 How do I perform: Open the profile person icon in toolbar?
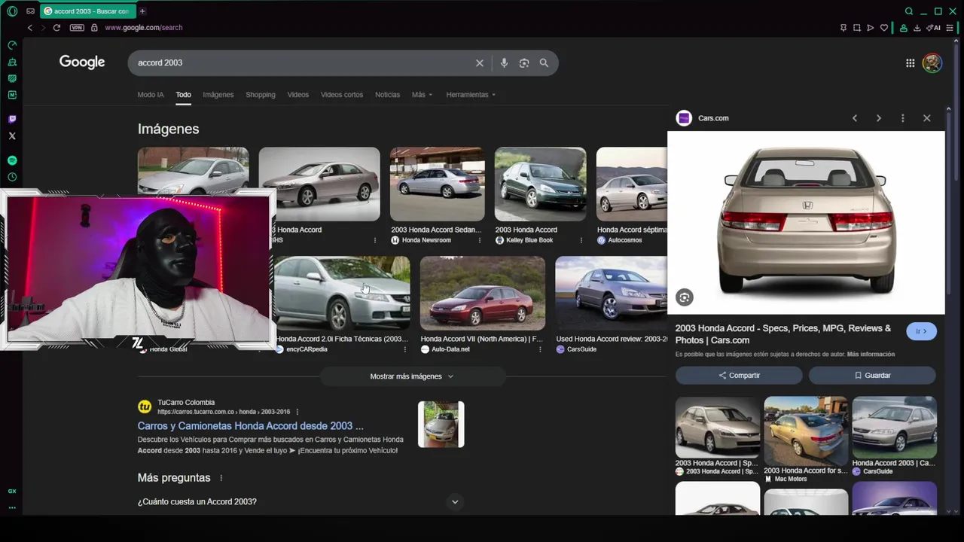pos(903,28)
